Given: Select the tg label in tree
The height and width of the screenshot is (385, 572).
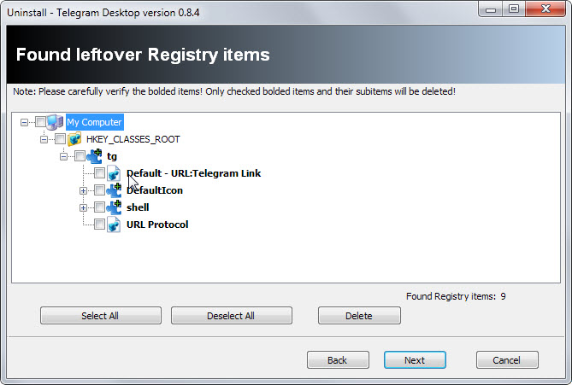Looking at the screenshot, I should coord(112,156).
